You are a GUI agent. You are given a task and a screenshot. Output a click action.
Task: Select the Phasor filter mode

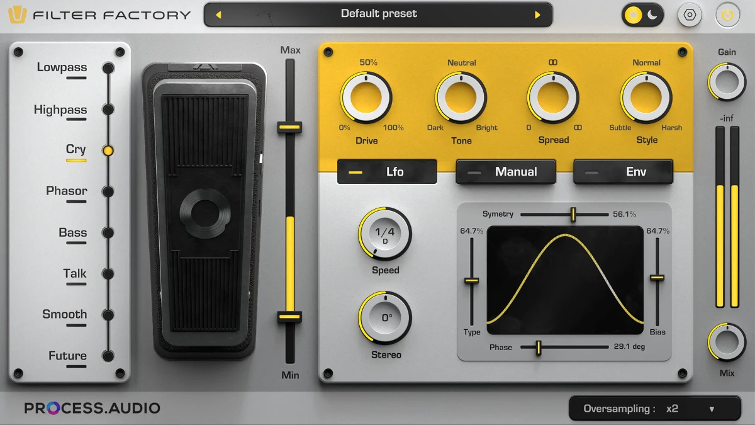click(x=108, y=191)
